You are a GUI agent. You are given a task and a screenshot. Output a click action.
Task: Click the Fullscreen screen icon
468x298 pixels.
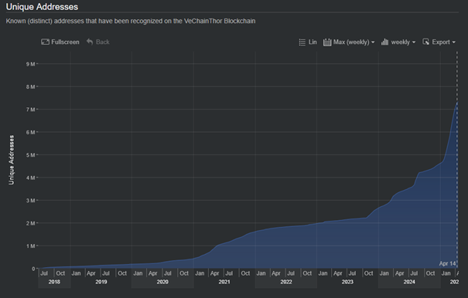click(x=45, y=42)
